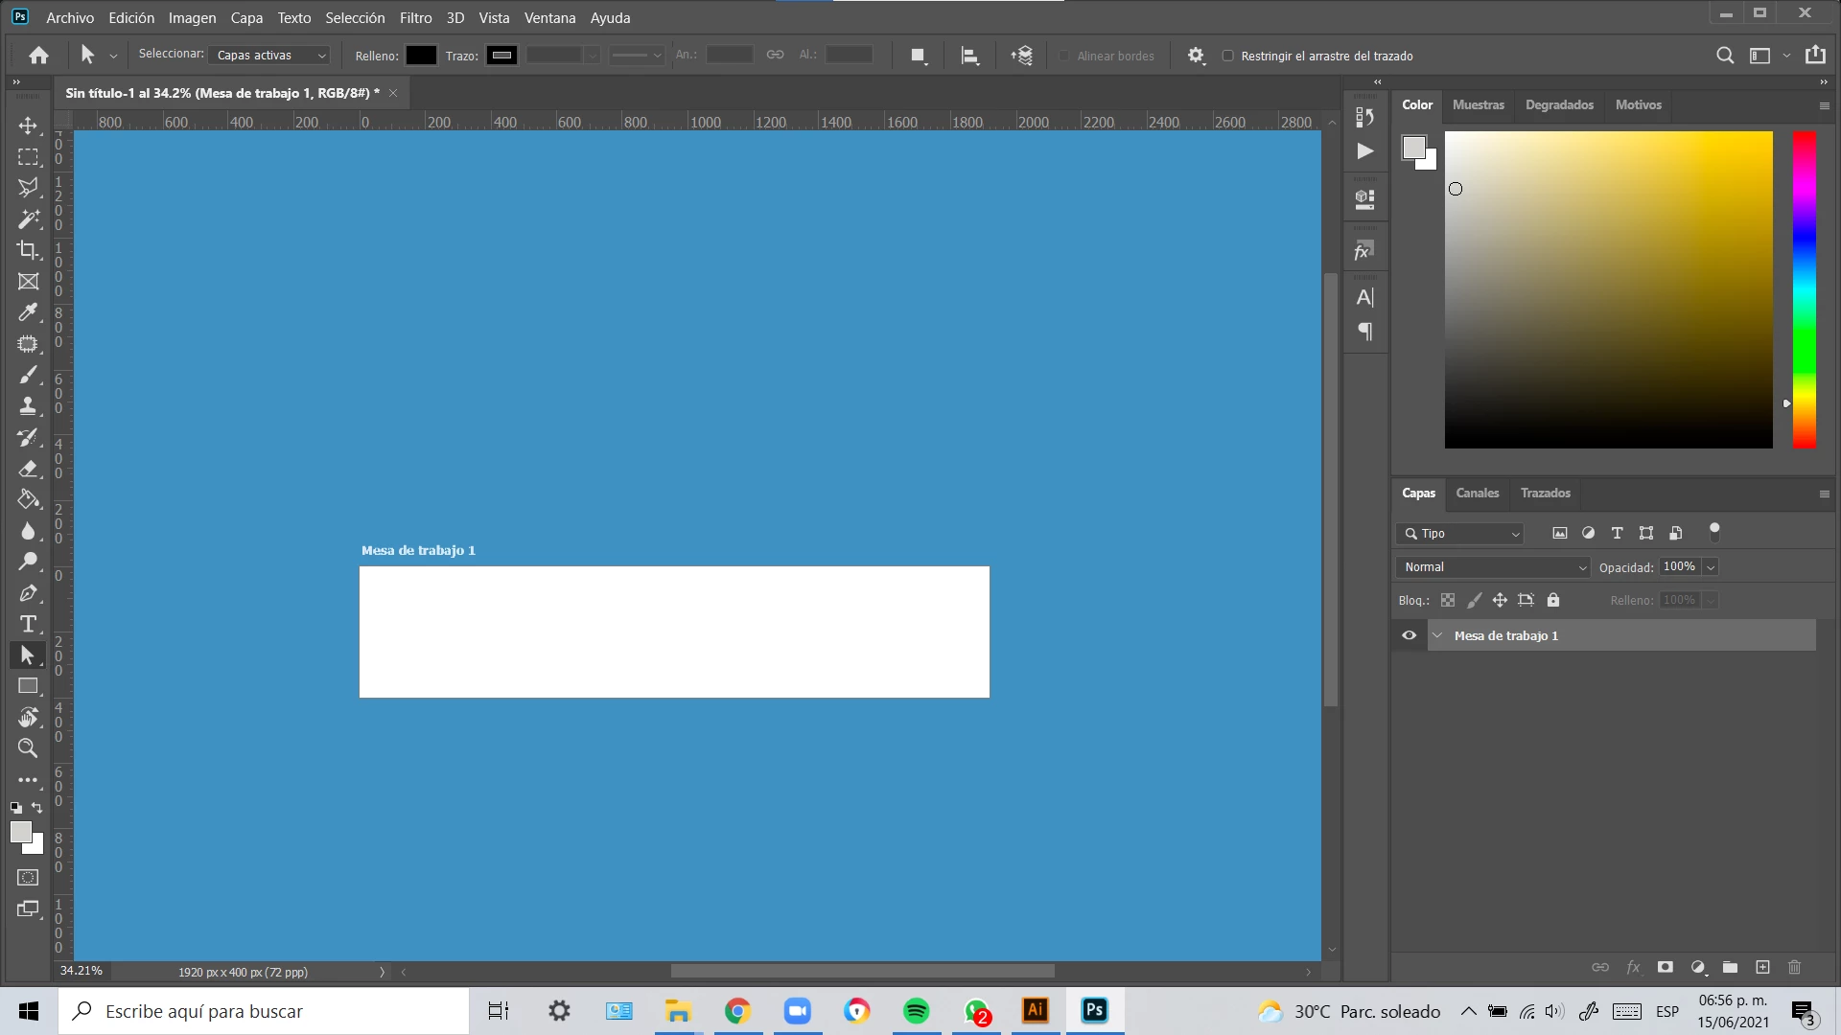The width and height of the screenshot is (1841, 1035).
Task: Collapse the Mesa de trabajo 1 group
Action: point(1437,635)
